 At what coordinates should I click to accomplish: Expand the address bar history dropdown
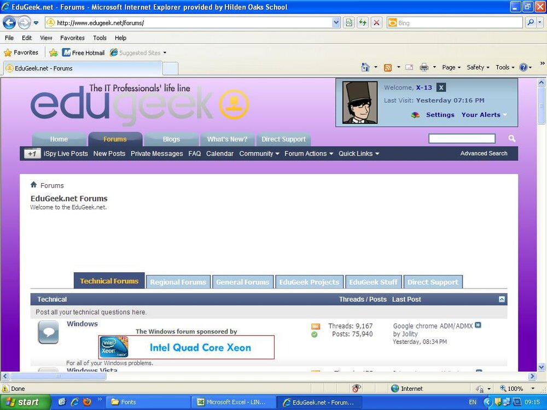click(x=336, y=23)
